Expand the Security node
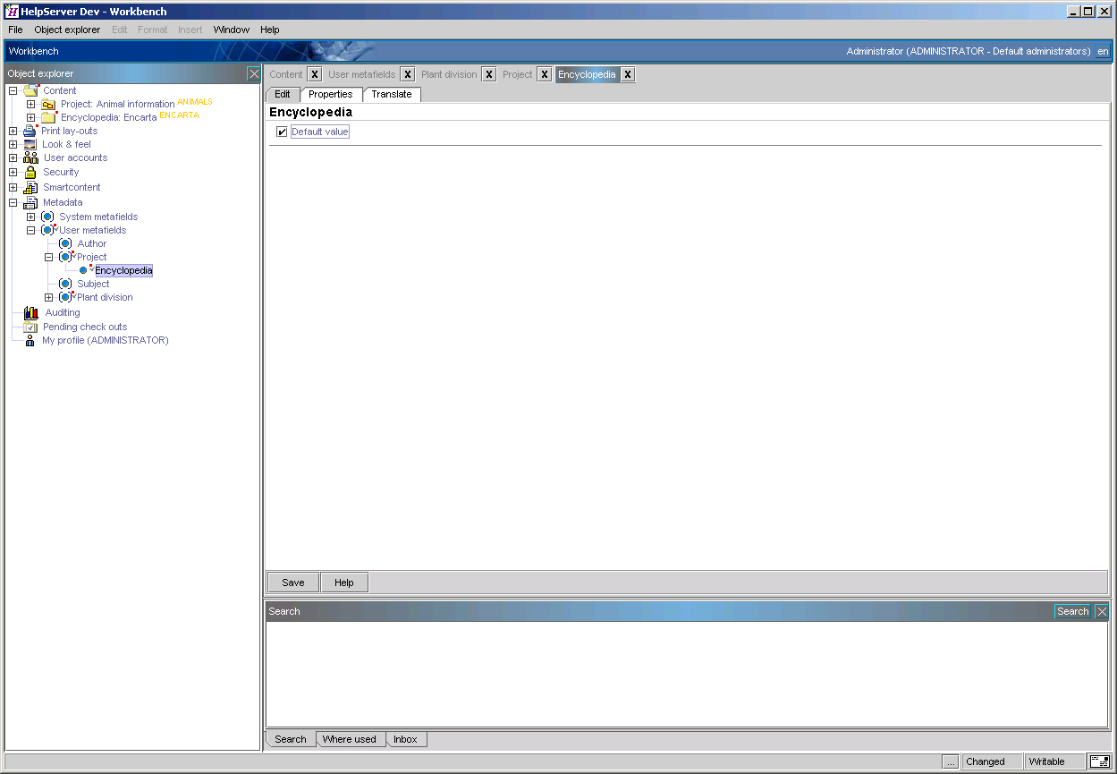The width and height of the screenshot is (1117, 774). pos(13,172)
